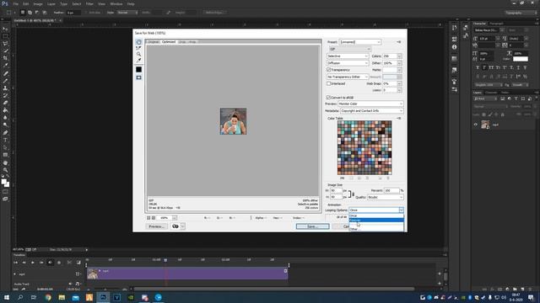Select the Move tool in Photoshop toolbar
Viewport: 540px width, 303px height.
[x=5, y=29]
